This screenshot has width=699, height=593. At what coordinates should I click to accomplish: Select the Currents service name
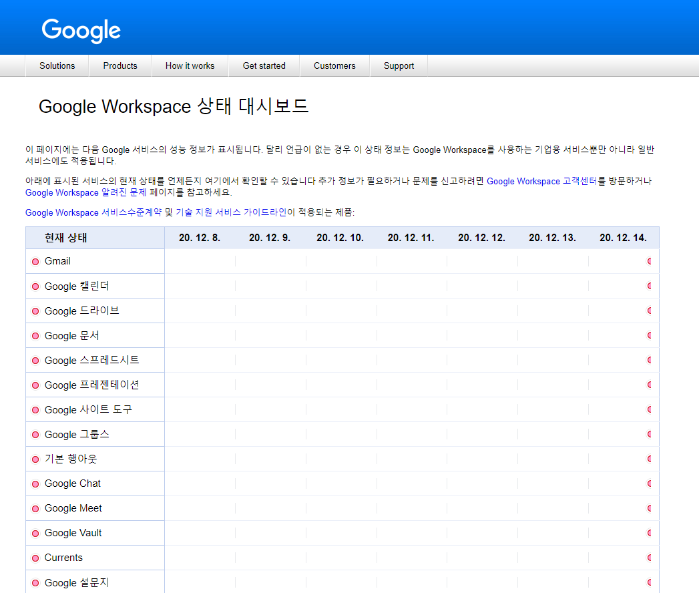[63, 558]
